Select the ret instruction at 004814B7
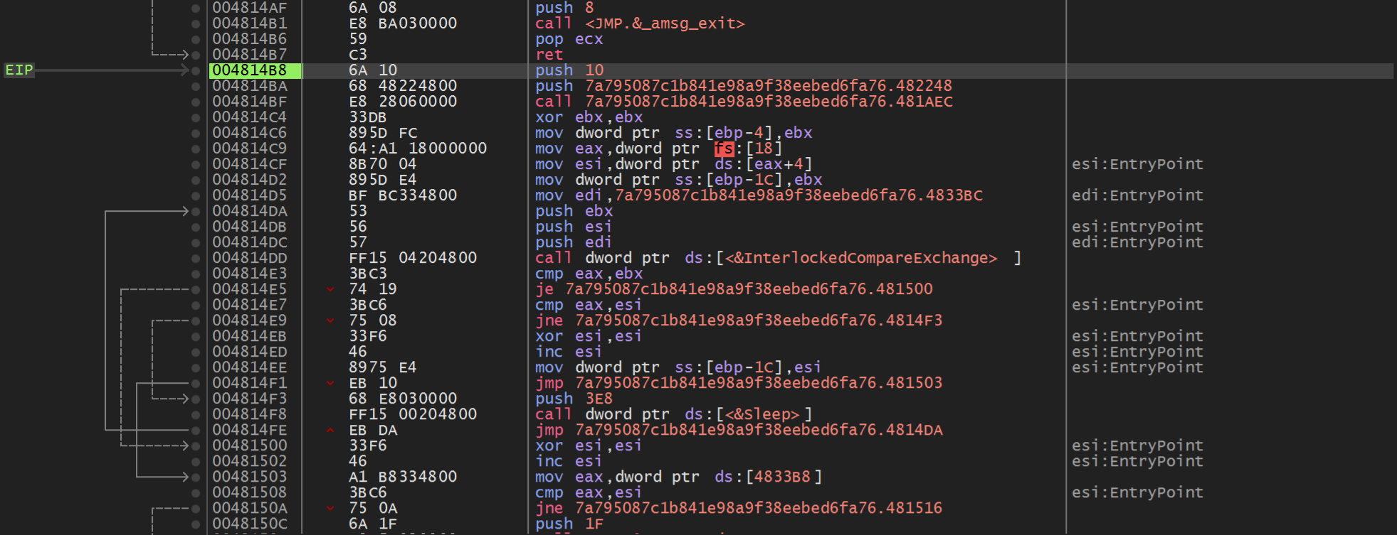Viewport: 1397px width, 535px height. [549, 55]
